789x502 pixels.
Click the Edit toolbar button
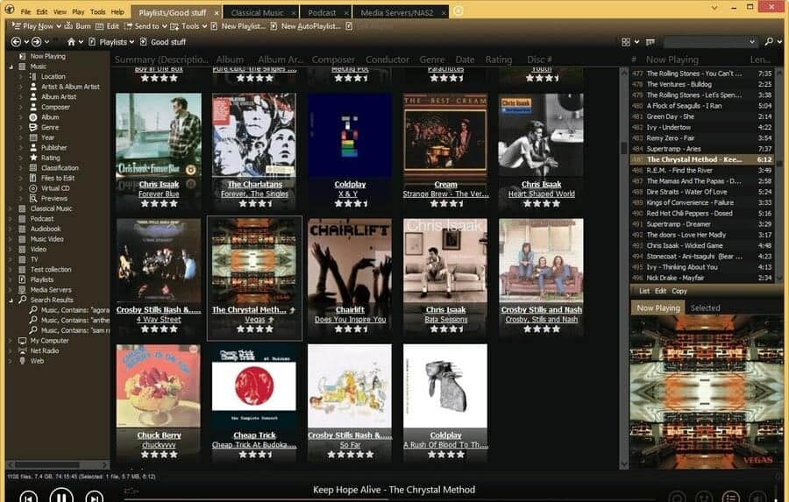pos(107,26)
